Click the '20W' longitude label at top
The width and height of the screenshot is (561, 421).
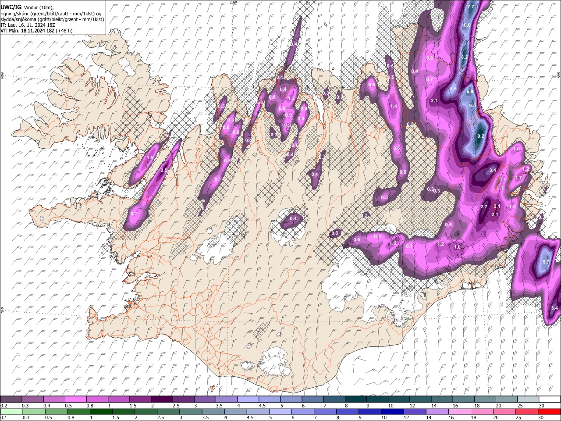(x=233, y=2)
